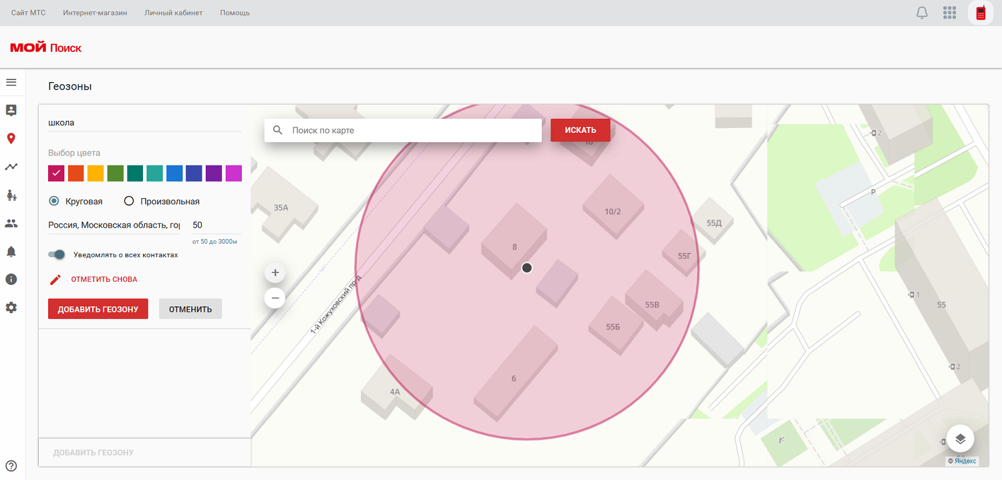Open the hamburger menu in the sidebar
The width and height of the screenshot is (1002, 480).
pyautogui.click(x=11, y=82)
